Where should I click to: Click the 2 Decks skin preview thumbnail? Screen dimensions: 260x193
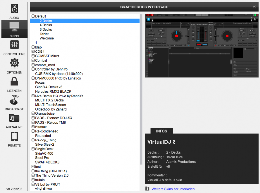pos(201,46)
